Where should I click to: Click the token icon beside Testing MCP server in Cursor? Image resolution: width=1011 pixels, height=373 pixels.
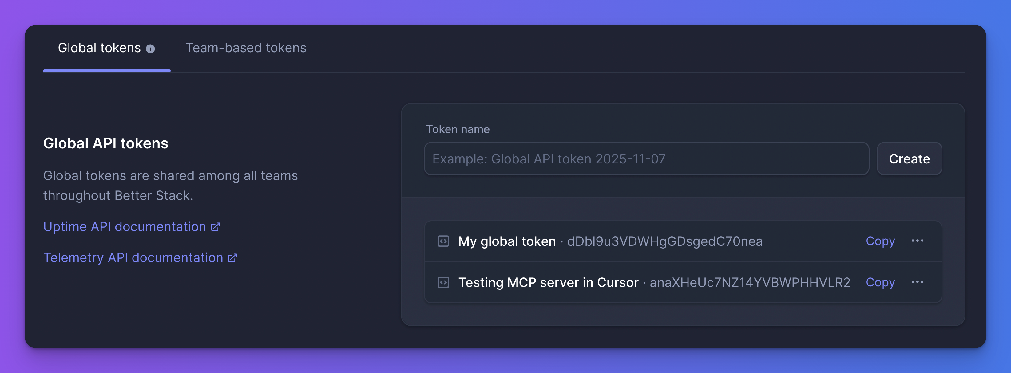(x=443, y=282)
